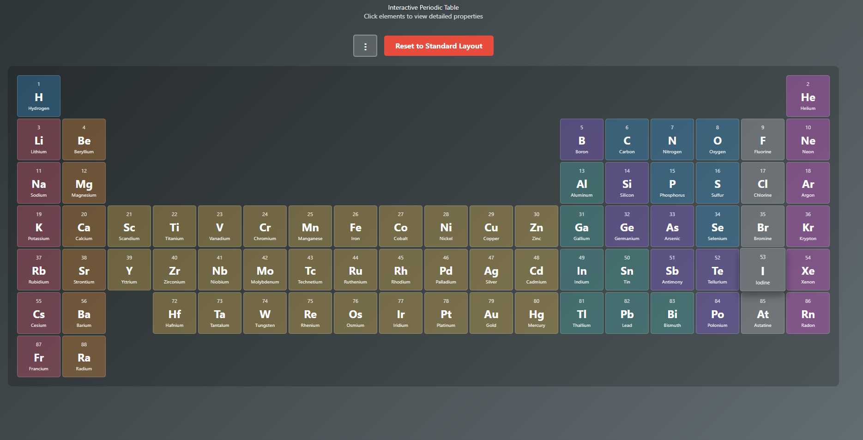Open the Gallium tile
The width and height of the screenshot is (863, 440).
point(582,226)
